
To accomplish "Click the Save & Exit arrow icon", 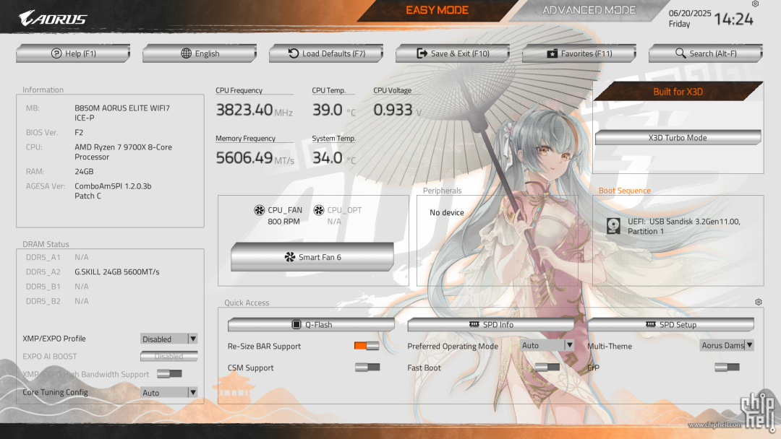I will coord(422,53).
